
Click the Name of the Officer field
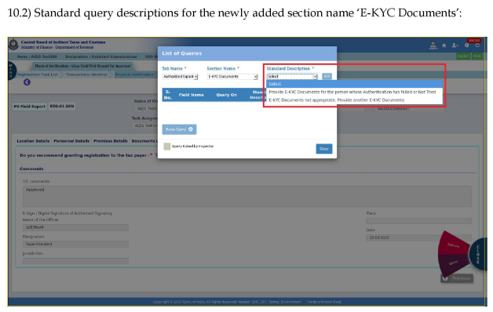(75, 227)
